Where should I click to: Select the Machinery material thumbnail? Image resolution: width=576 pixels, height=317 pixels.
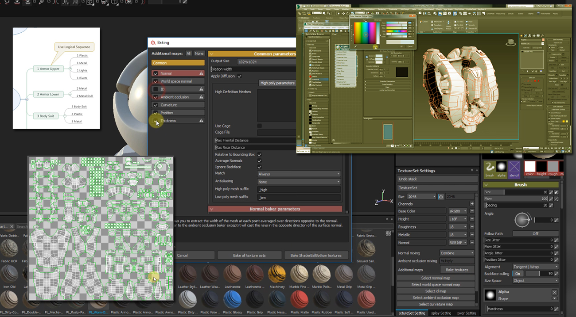(277, 274)
